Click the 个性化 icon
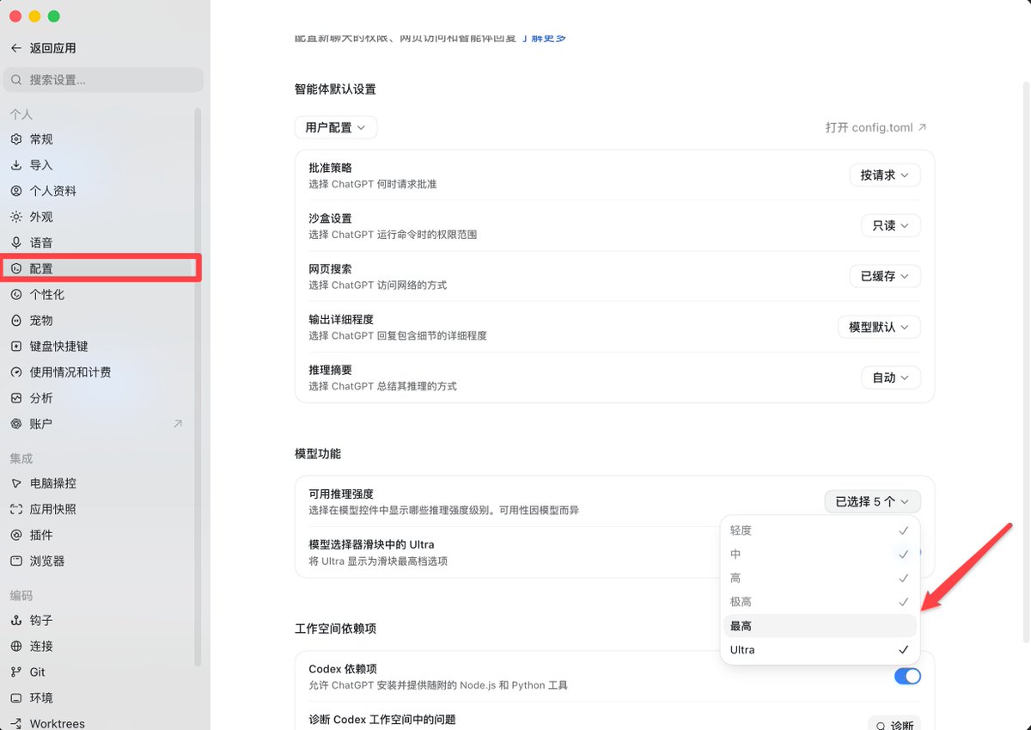Screen dimensions: 1031x730 [16, 294]
